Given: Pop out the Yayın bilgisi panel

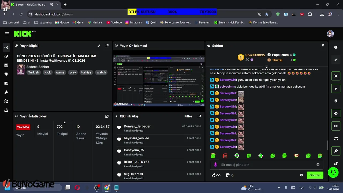Looking at the screenshot, I should pyautogui.click(x=107, y=46).
